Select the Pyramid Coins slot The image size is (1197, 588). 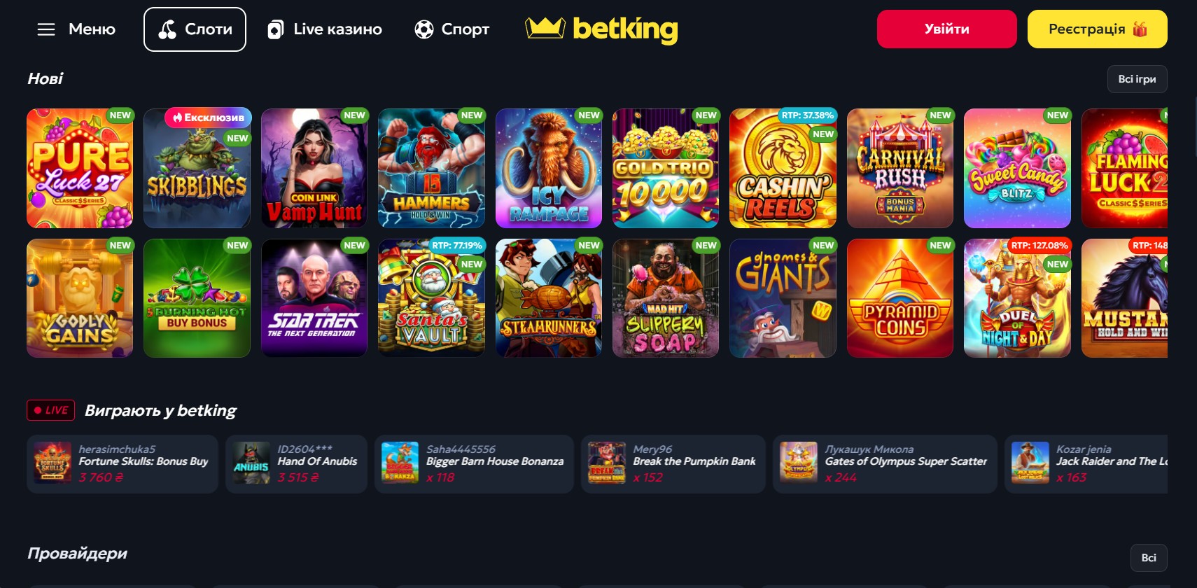point(900,298)
